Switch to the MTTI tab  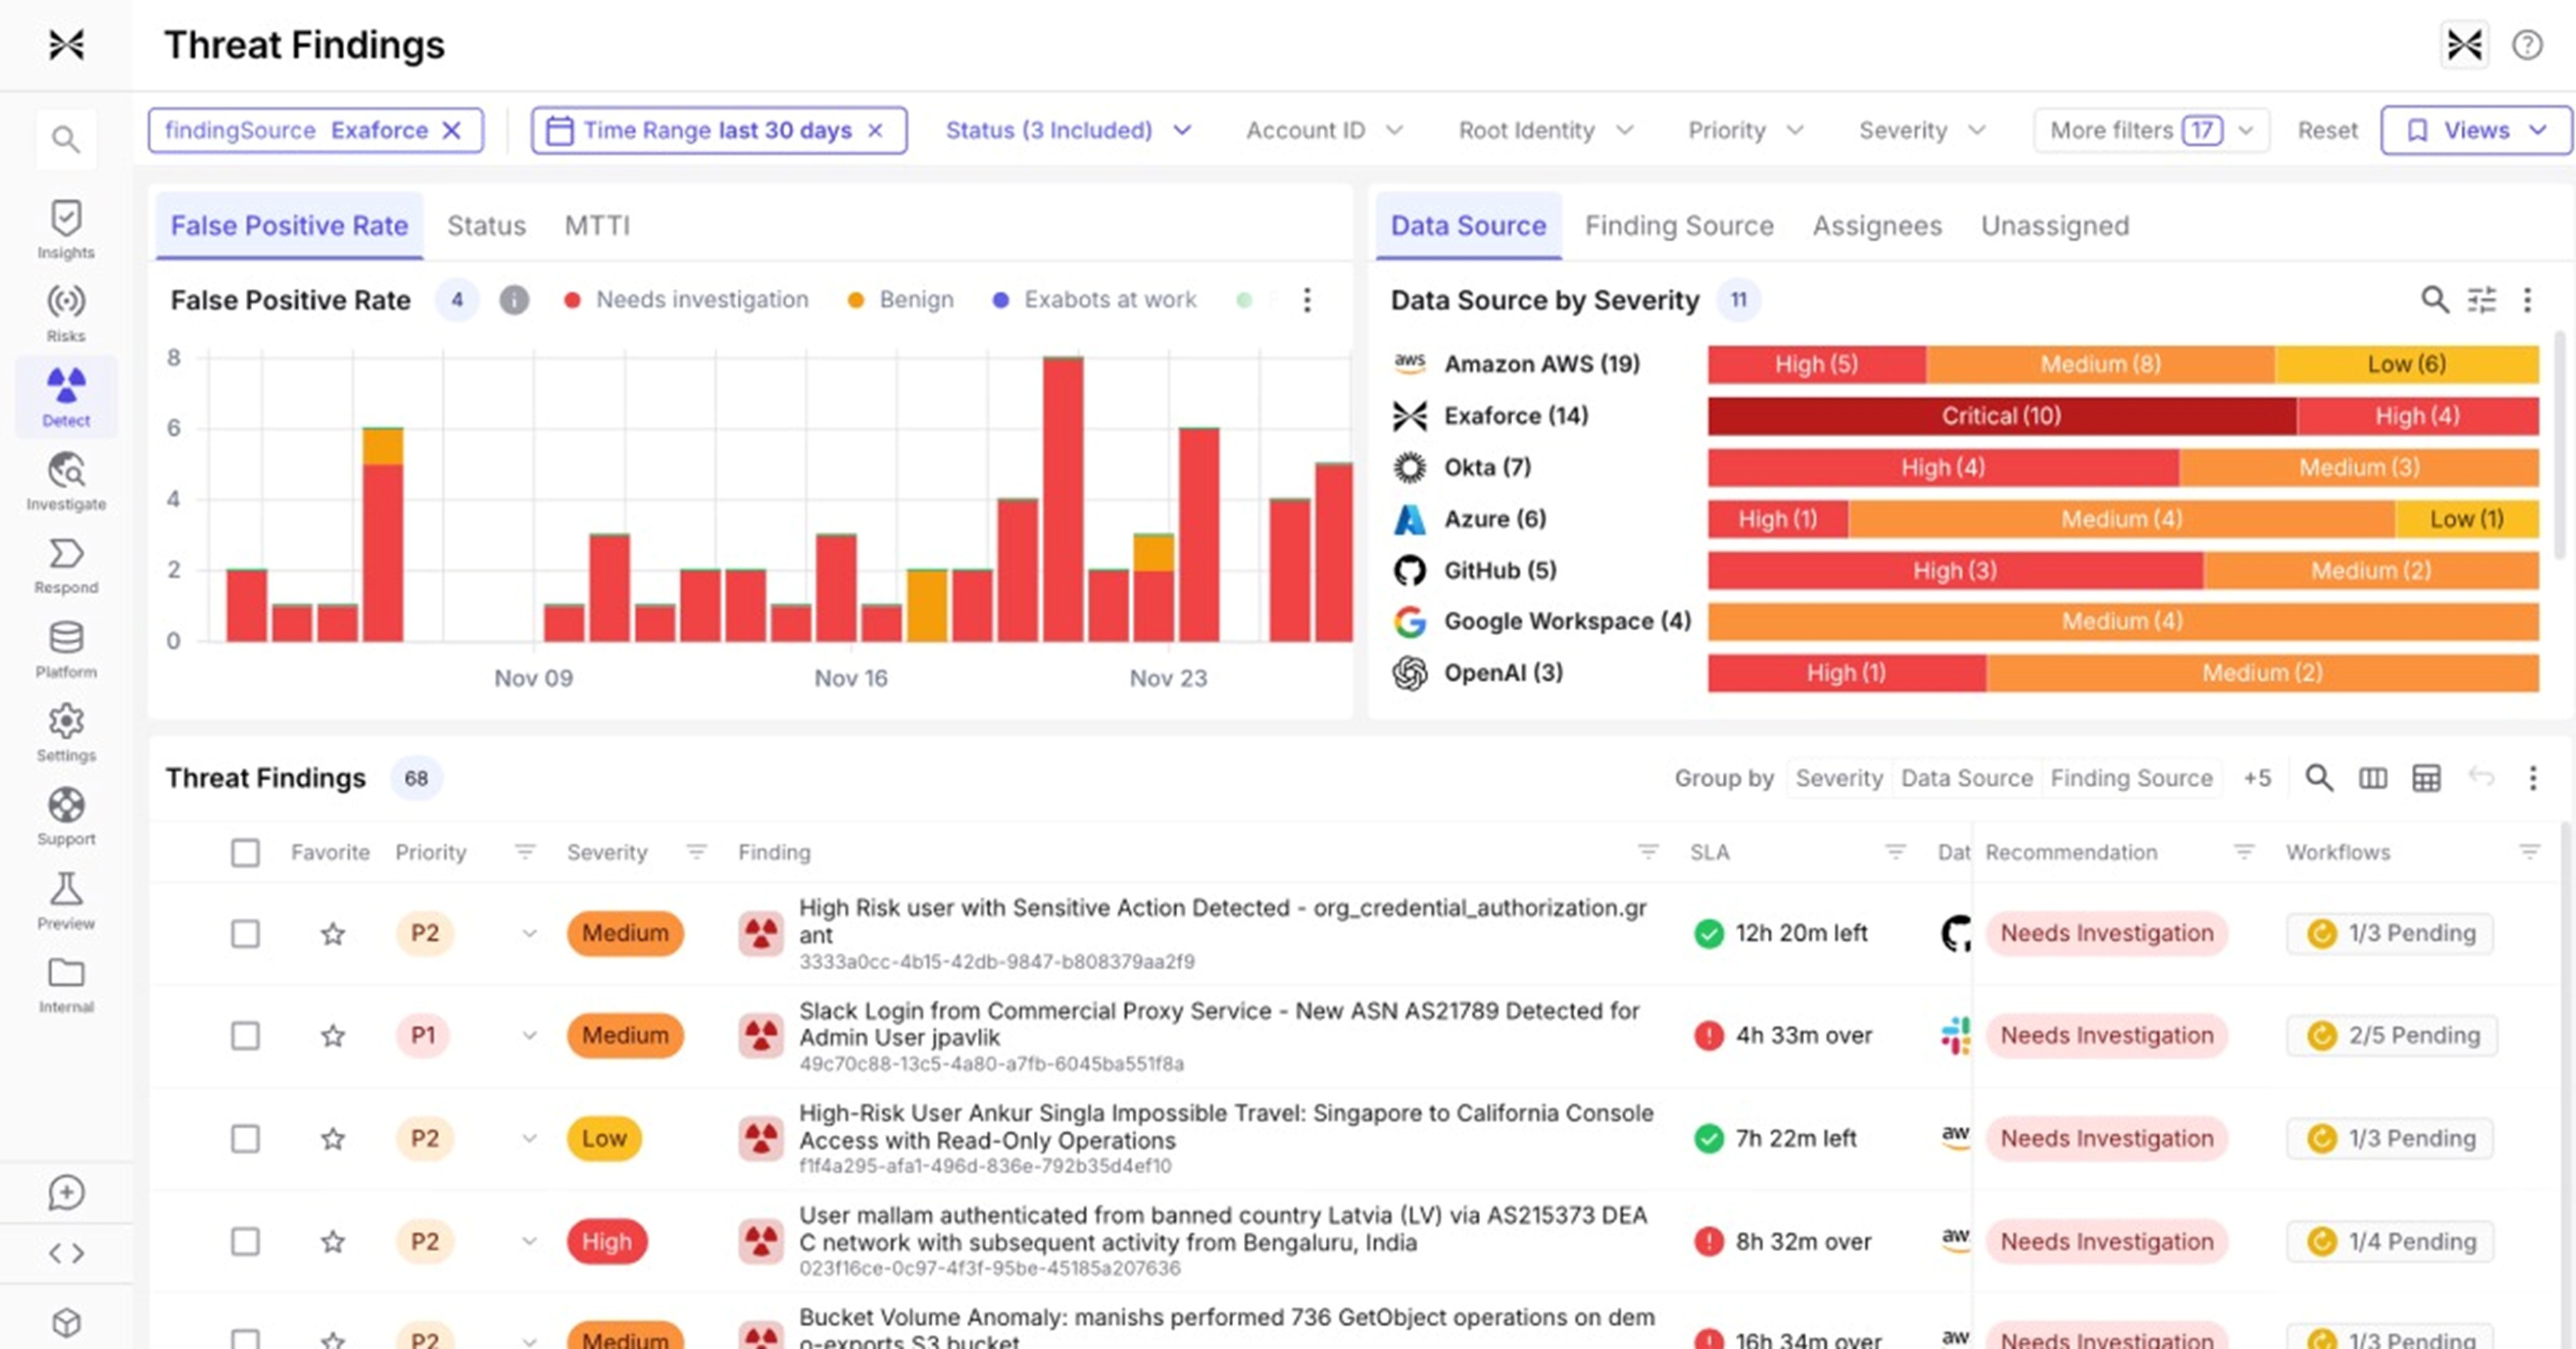[597, 225]
